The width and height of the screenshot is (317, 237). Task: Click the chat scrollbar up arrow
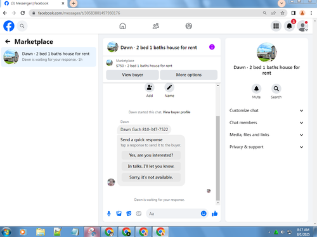(218, 86)
